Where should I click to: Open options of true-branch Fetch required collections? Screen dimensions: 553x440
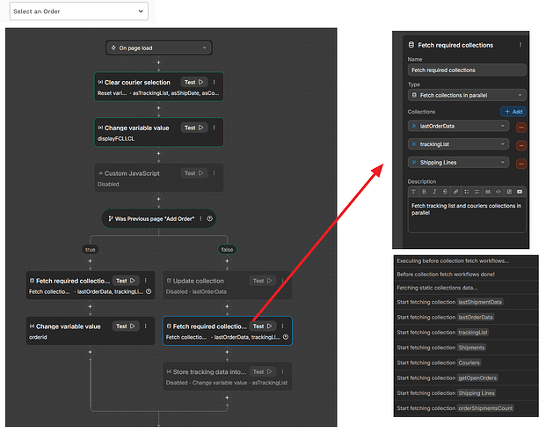click(x=146, y=281)
